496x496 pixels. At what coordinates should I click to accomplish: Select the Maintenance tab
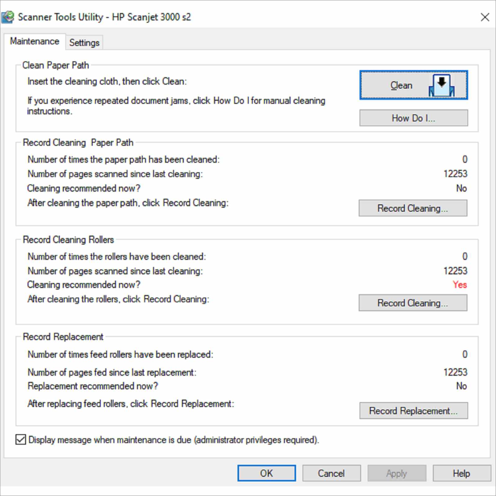[x=34, y=41]
